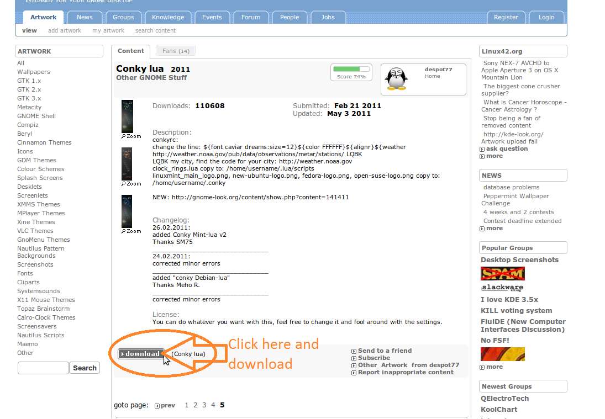
Task: Open QElectroTech group
Action: point(504,399)
